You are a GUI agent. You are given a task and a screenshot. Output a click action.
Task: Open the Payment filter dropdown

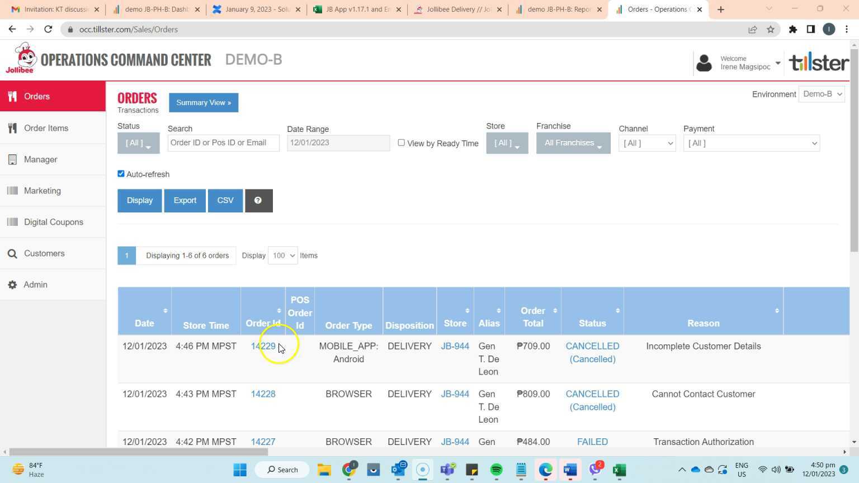(751, 143)
